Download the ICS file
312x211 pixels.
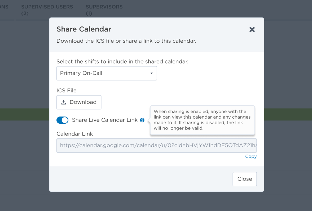[x=79, y=102]
